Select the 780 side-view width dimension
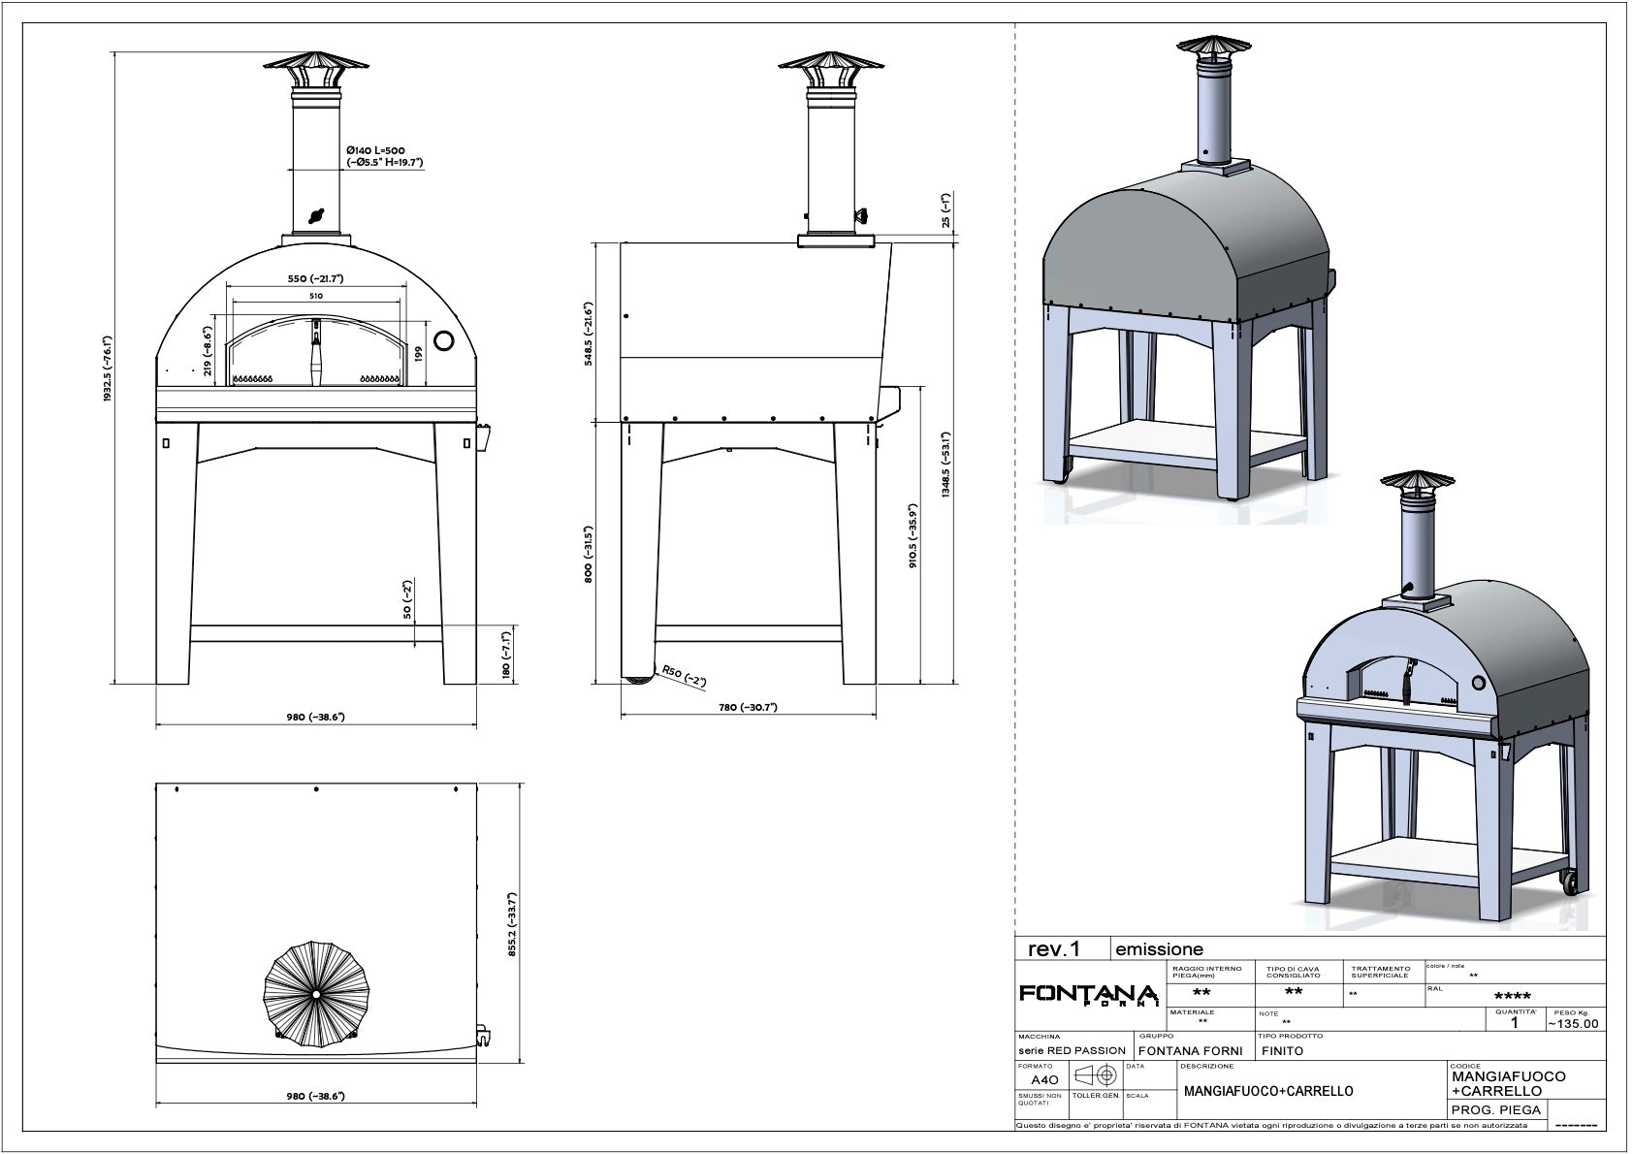 [x=749, y=707]
